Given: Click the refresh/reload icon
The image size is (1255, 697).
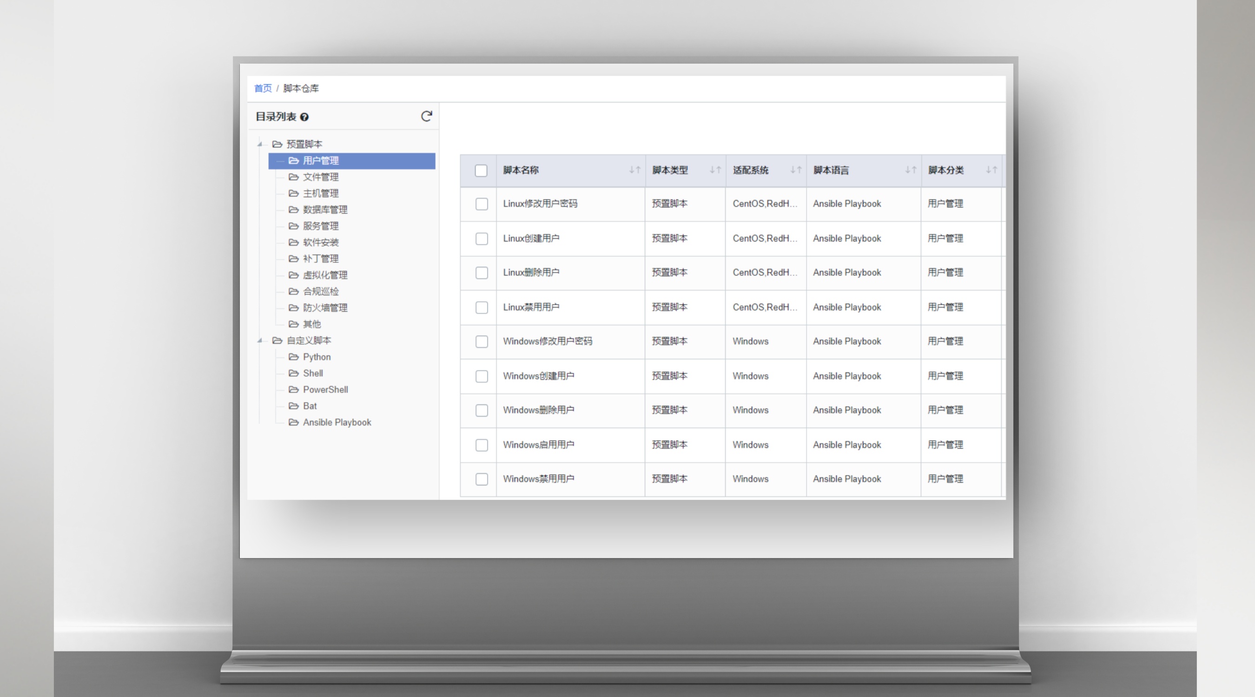Looking at the screenshot, I should 427,116.
